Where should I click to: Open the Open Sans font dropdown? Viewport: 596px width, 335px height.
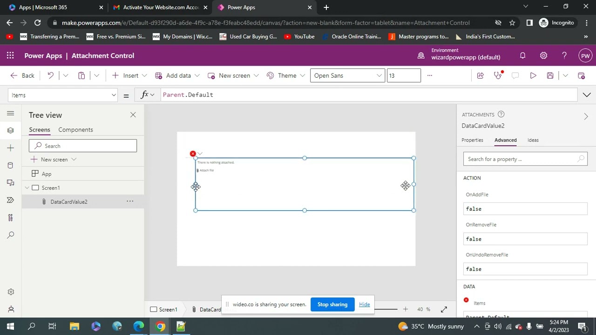pos(347,75)
